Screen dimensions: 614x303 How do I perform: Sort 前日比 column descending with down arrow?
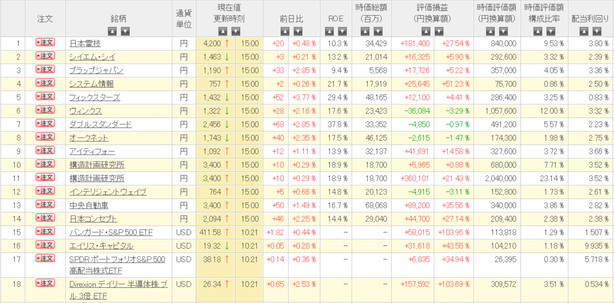[297, 31]
